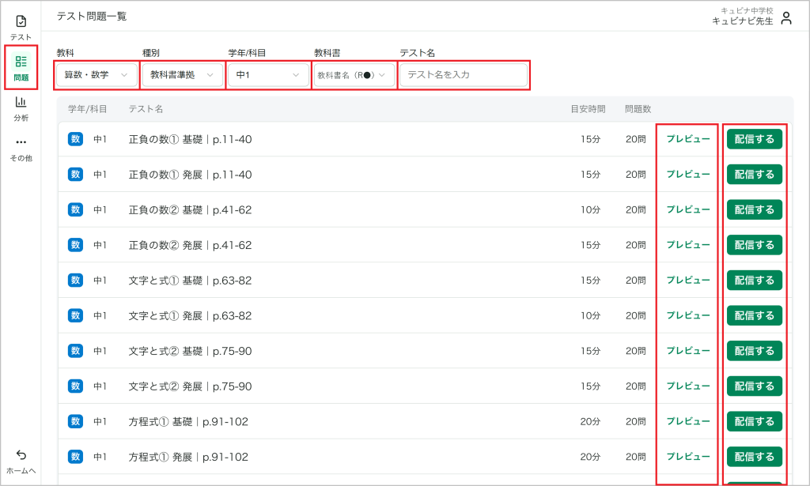This screenshot has height=486, width=810.
Task: Preview 文字と式② 基礎 p.75-90 test
Action: pyautogui.click(x=688, y=351)
